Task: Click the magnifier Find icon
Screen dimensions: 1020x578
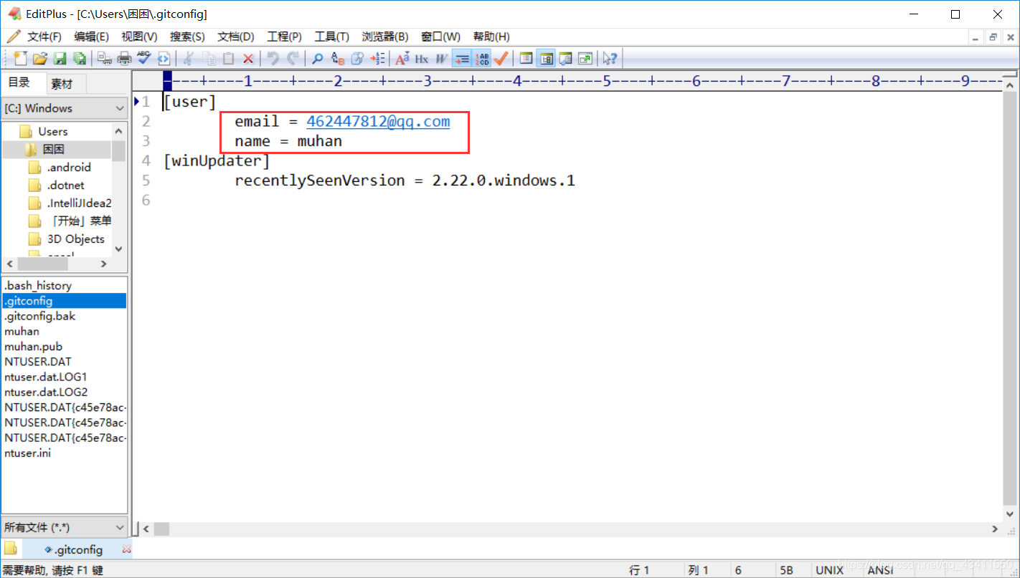Action: [317, 59]
